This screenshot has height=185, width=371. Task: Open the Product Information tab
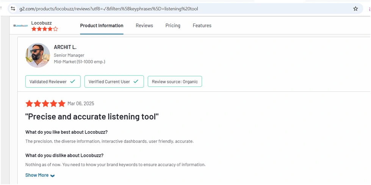[x=102, y=25]
